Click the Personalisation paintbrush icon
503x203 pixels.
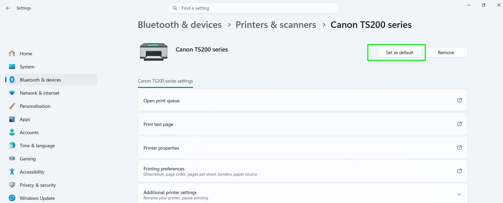tap(12, 106)
